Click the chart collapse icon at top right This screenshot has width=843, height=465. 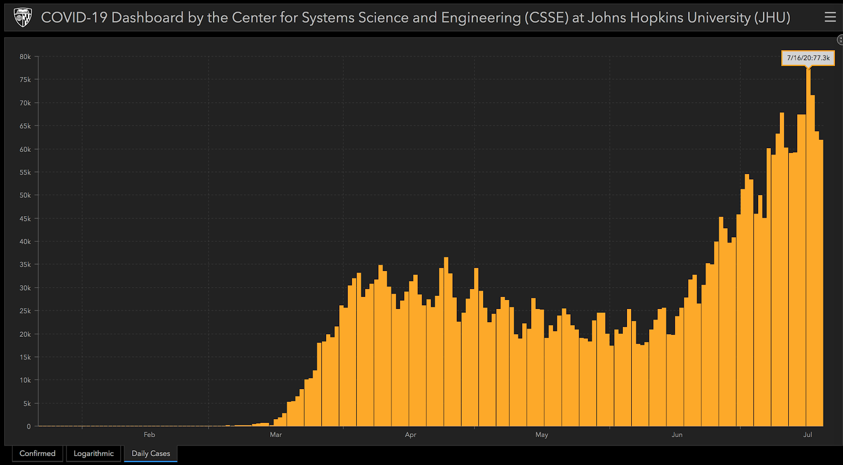click(x=840, y=40)
